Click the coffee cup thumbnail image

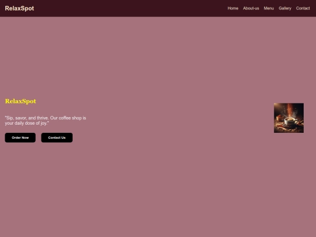[288, 118]
